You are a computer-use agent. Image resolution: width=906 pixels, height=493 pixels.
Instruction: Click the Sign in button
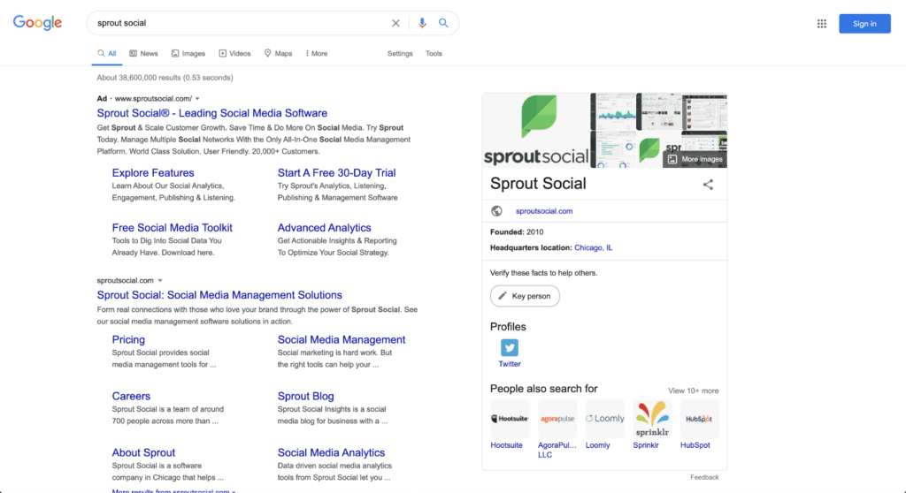tap(864, 24)
